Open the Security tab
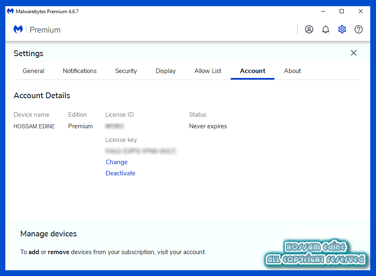 coord(126,71)
